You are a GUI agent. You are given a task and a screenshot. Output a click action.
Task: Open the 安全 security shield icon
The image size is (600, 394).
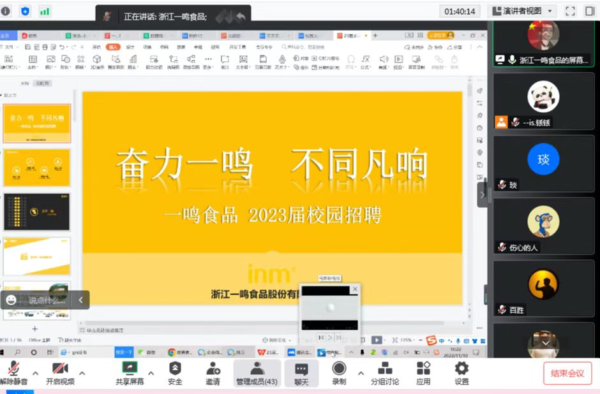[x=175, y=372]
